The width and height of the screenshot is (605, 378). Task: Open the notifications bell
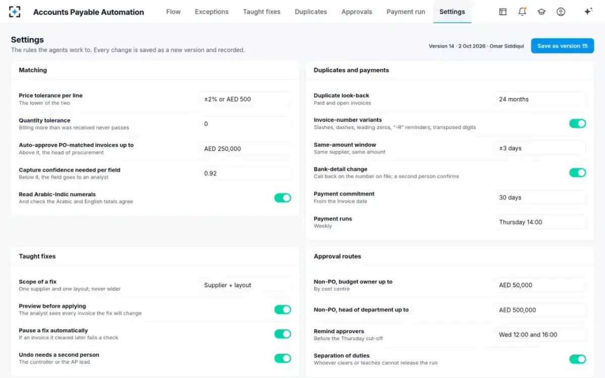pos(522,12)
